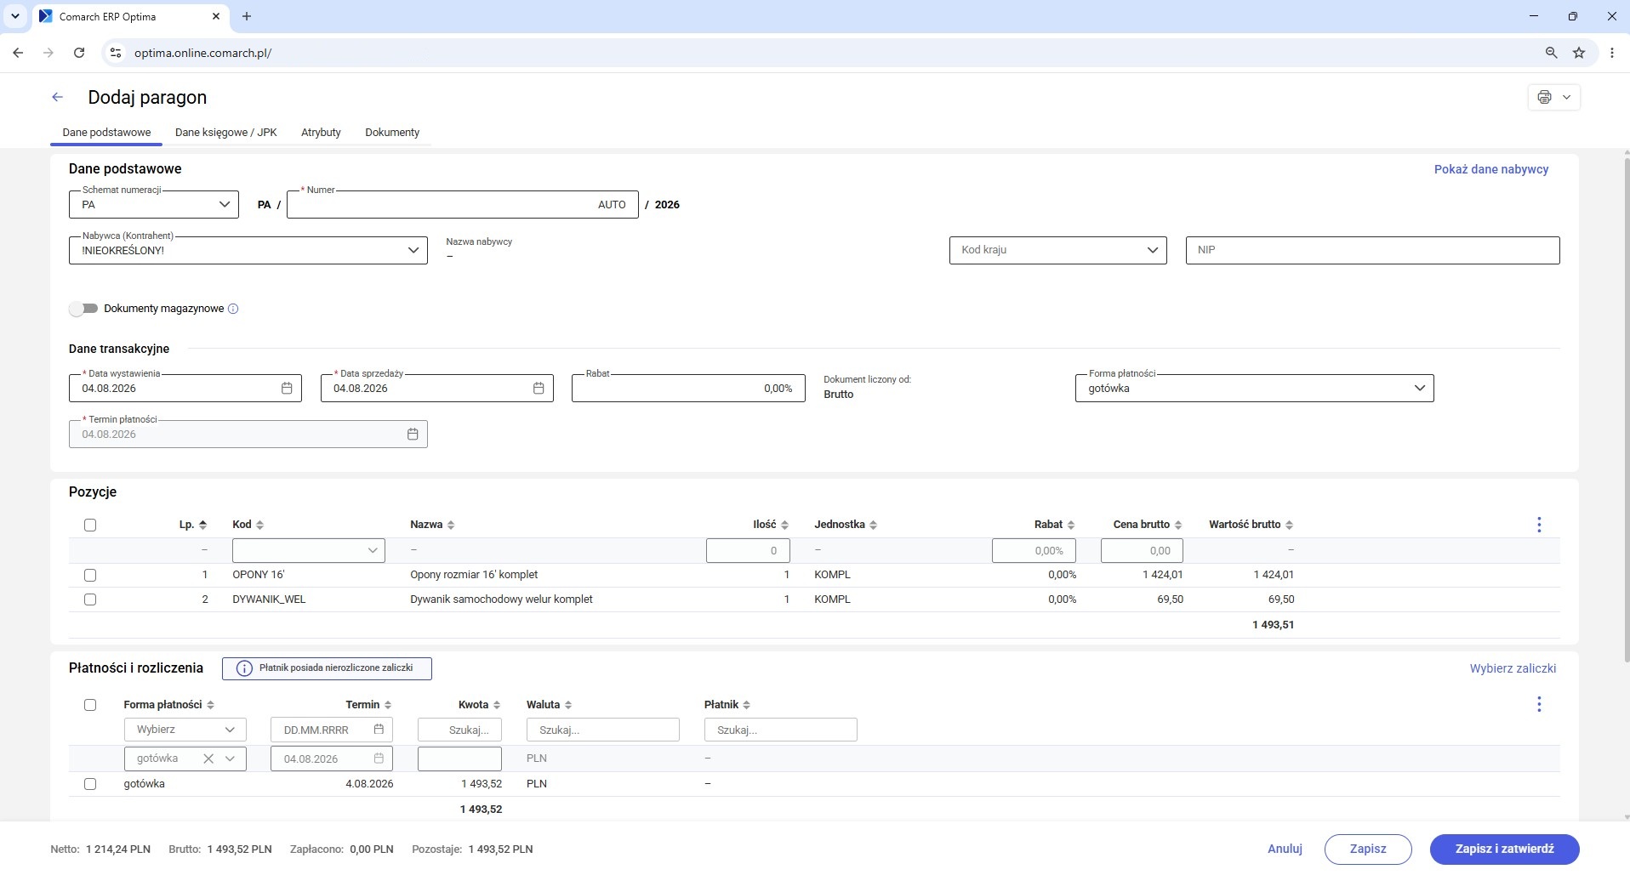Viewport: 1630px width, 875px height.
Task: Click the printer icon at top right
Action: pyautogui.click(x=1544, y=97)
